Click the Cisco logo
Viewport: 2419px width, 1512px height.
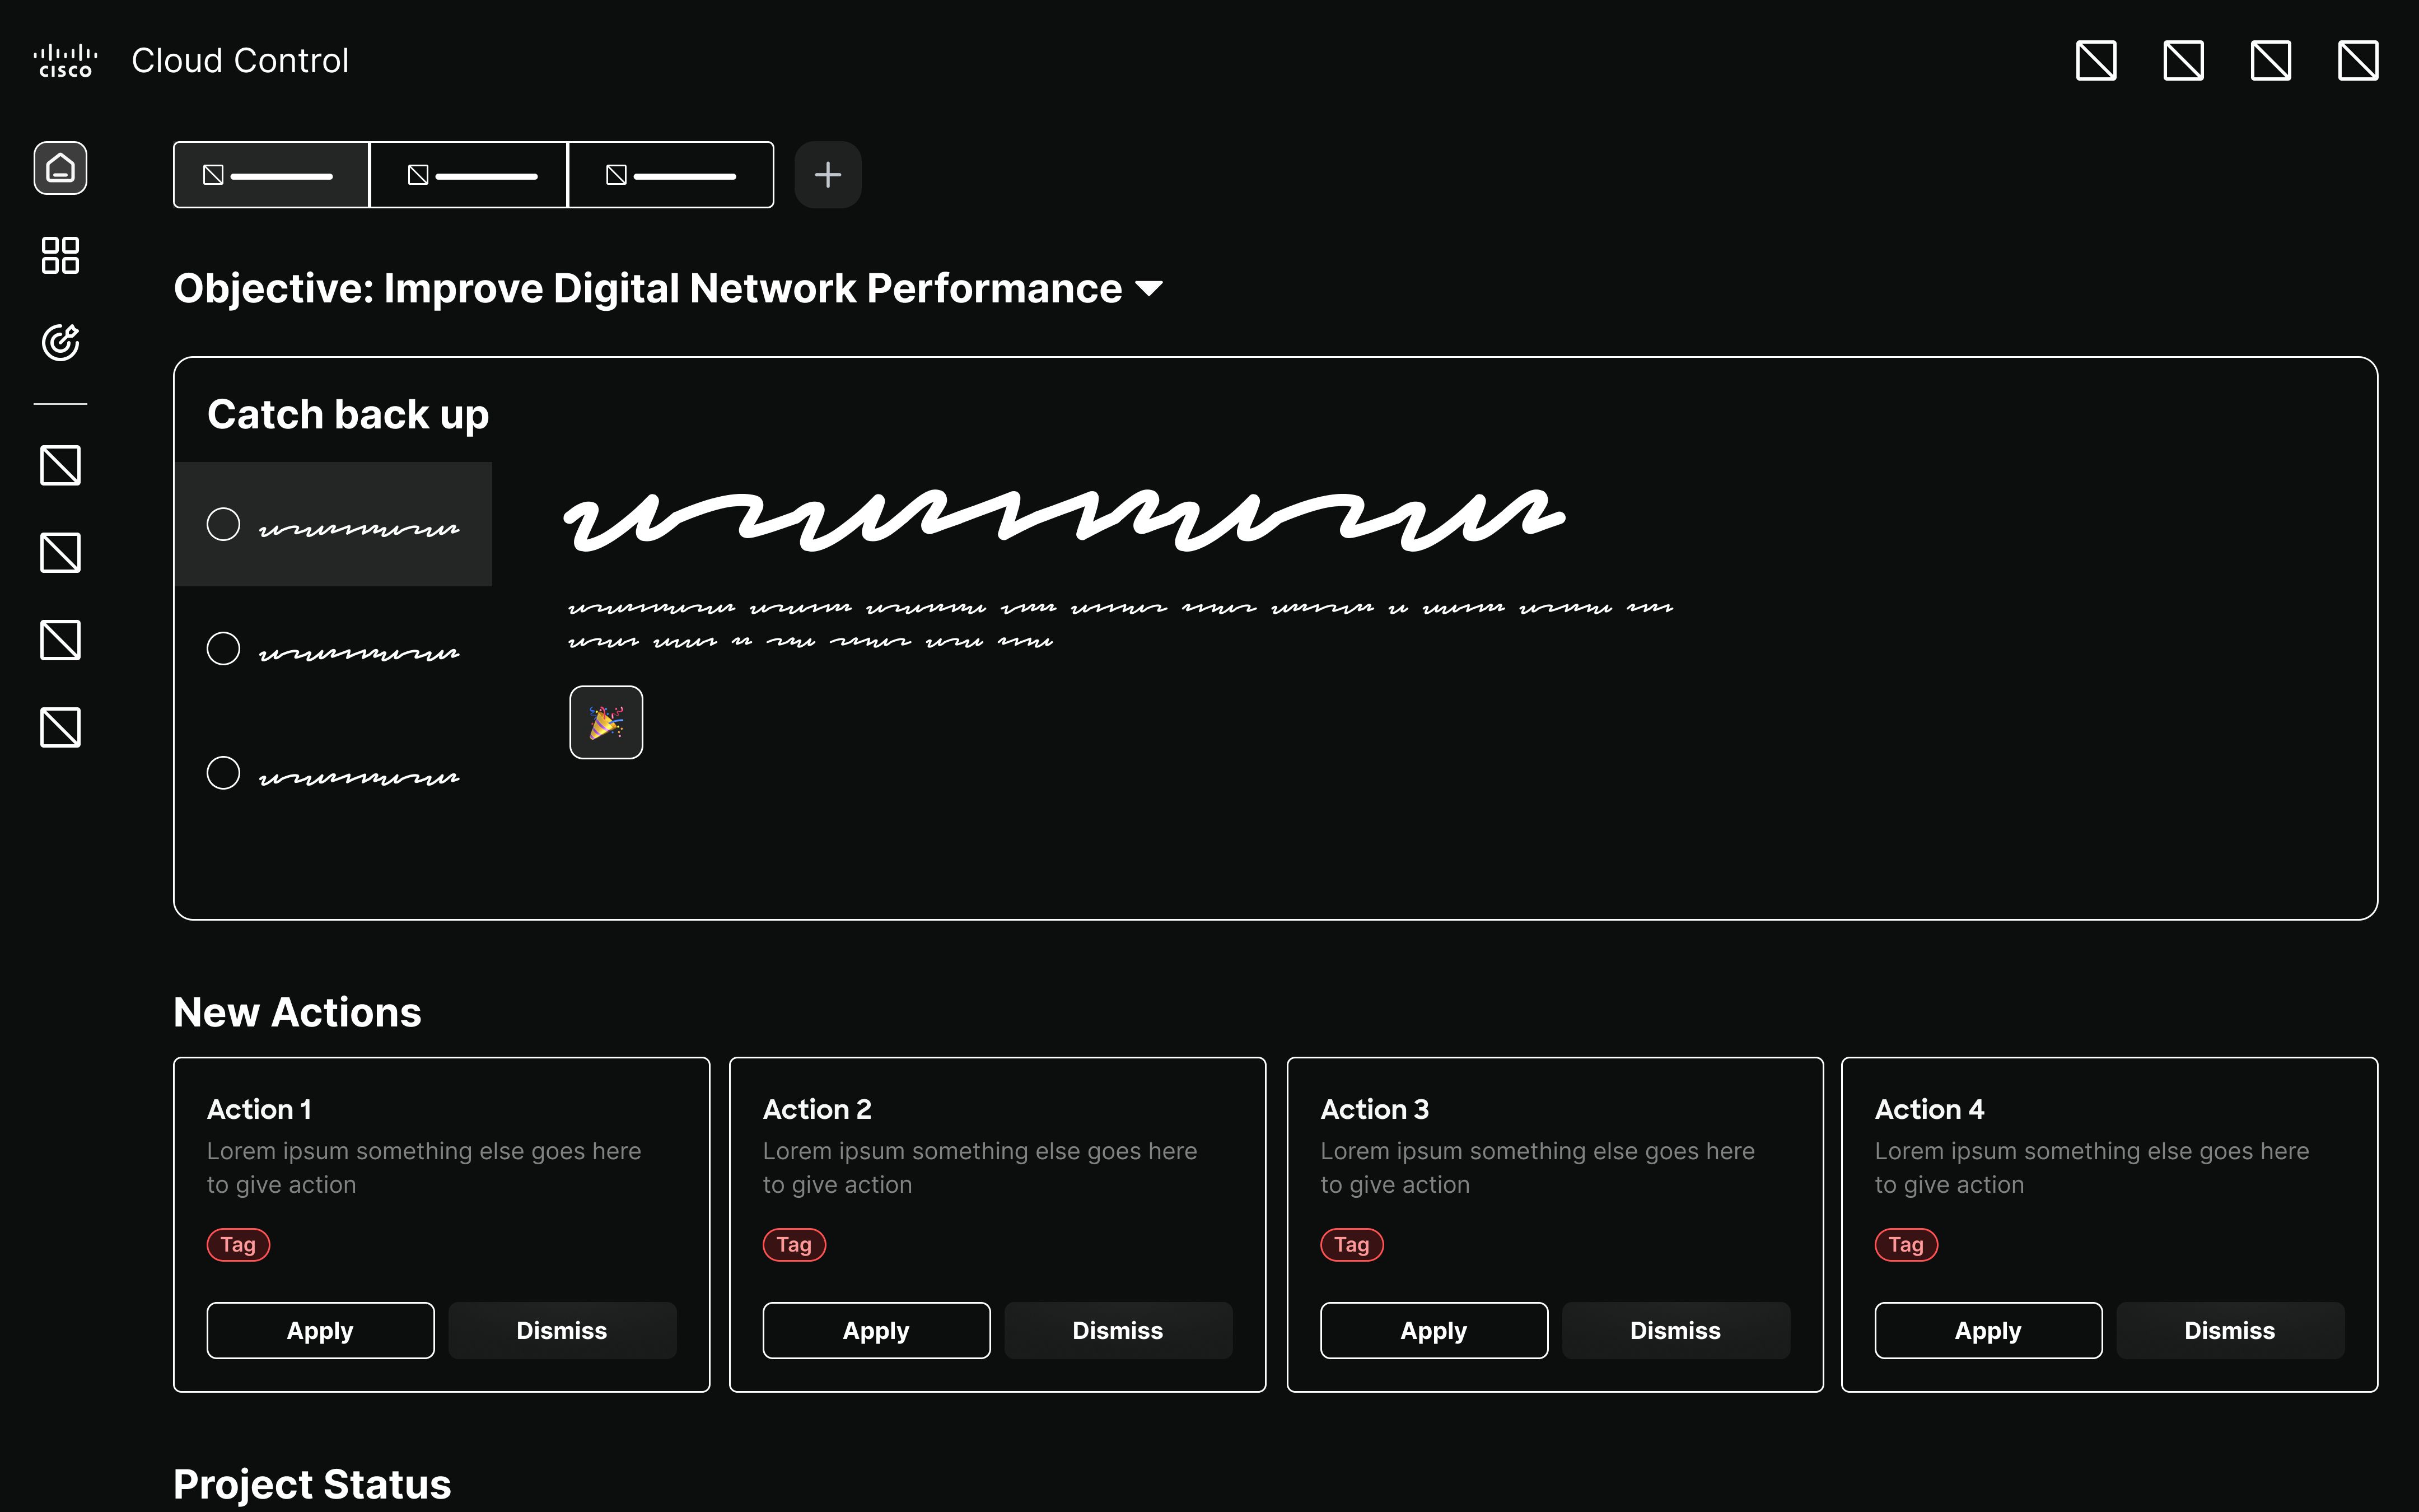pyautogui.click(x=64, y=59)
